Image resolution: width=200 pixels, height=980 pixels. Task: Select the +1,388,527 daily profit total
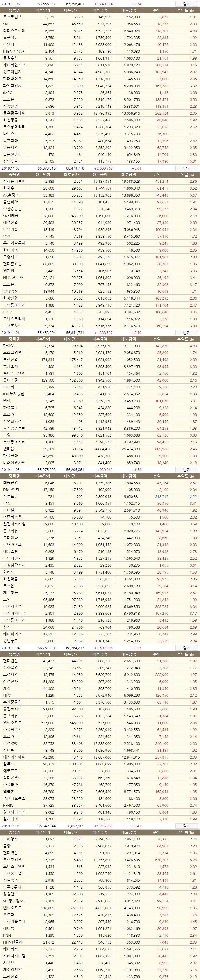(103, 333)
